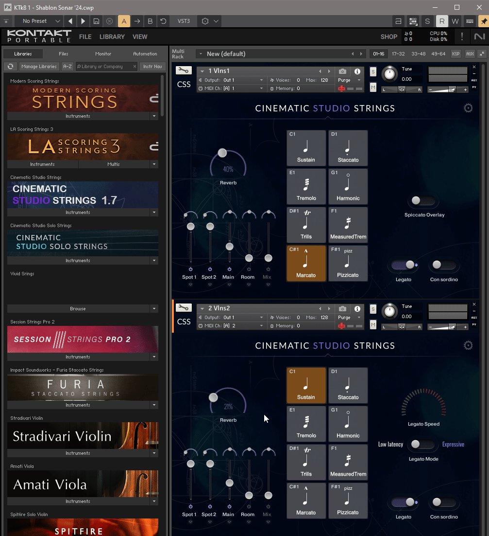Refresh the library list
The height and width of the screenshot is (536, 489).
(x=11, y=66)
